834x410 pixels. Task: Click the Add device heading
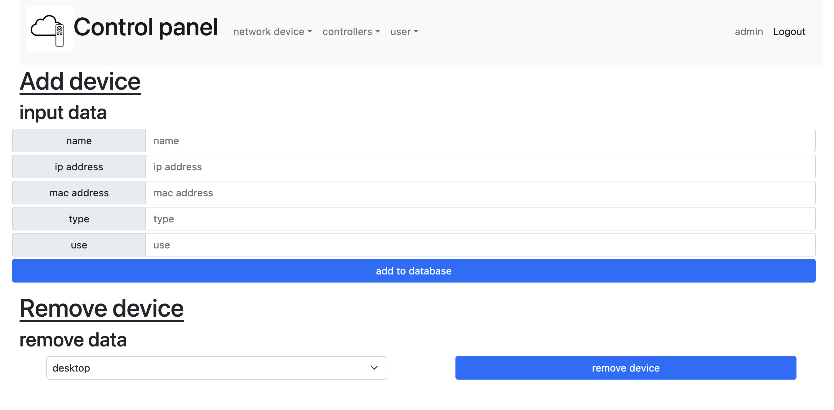(x=80, y=81)
